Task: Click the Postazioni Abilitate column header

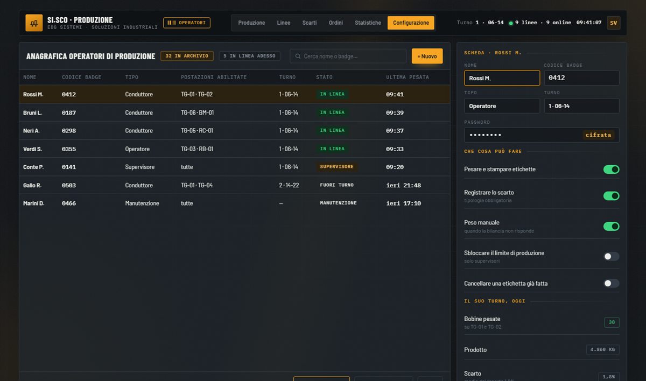Action: 214,77
